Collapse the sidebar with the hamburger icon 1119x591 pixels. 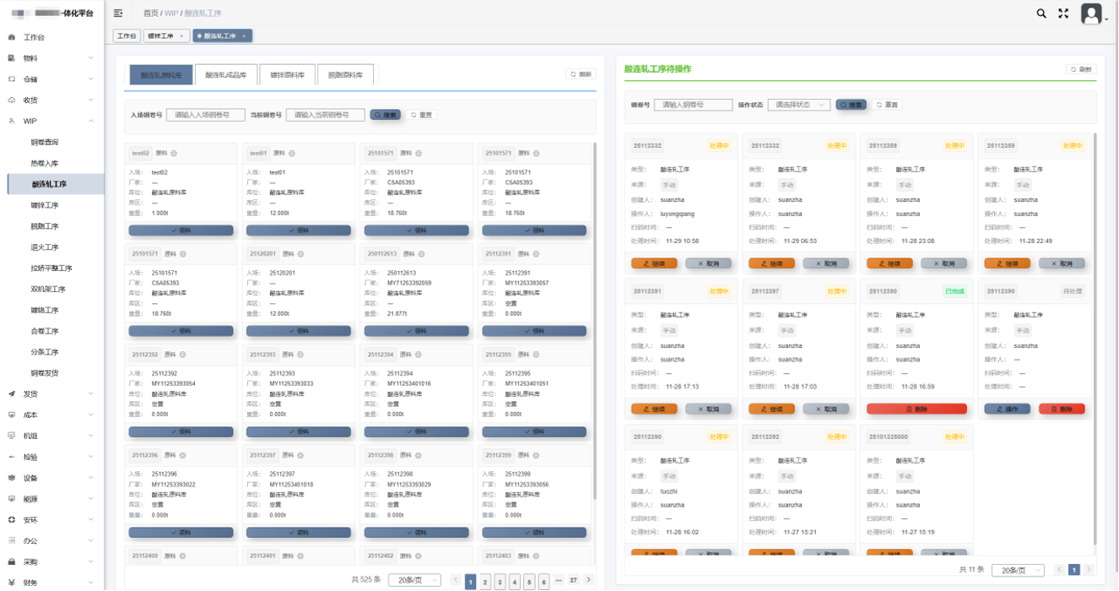(x=118, y=14)
